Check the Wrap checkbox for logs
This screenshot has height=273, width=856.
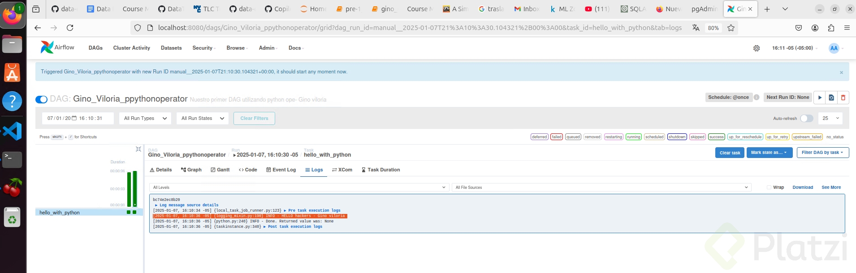[769, 188]
